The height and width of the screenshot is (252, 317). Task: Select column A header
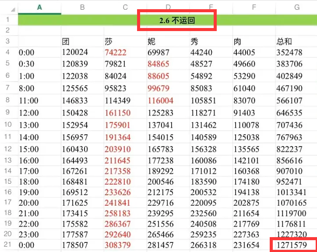click(x=39, y=7)
